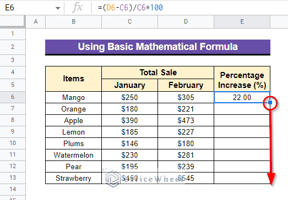Select cell E6 showing 22.00
Screen dimensions: 288x200
point(242,97)
